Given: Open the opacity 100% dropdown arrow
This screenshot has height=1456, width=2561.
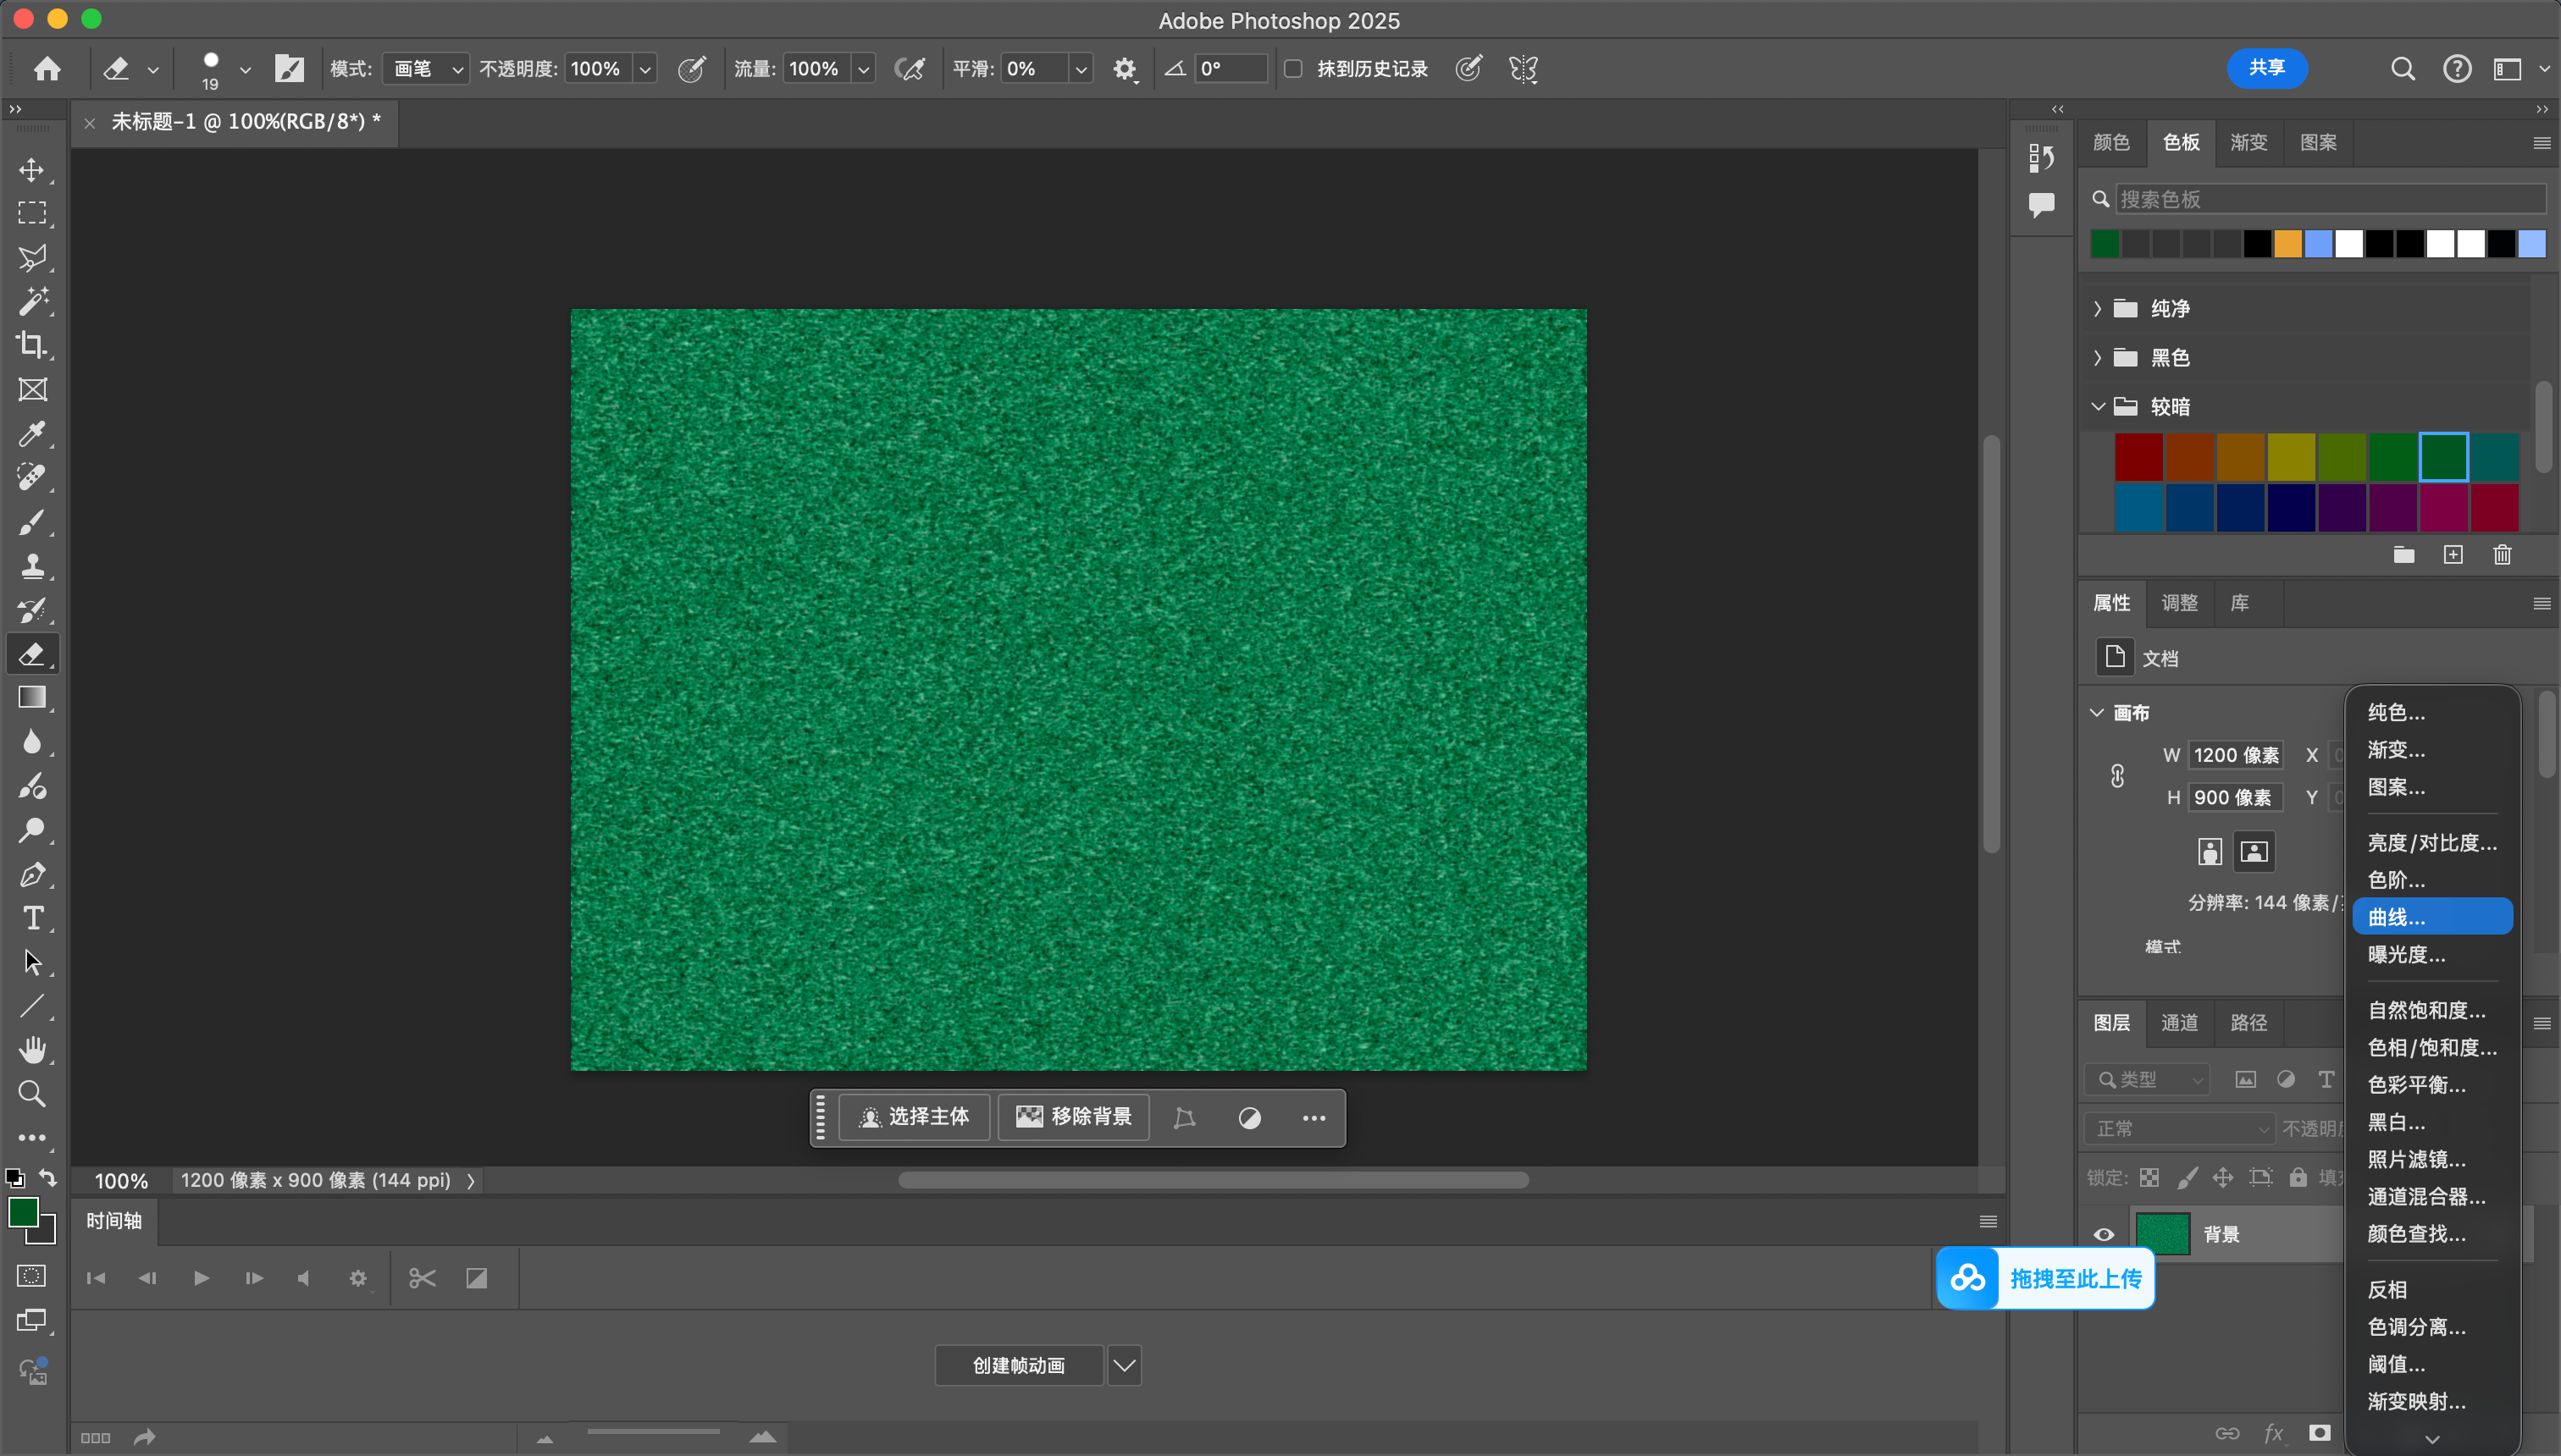Looking at the screenshot, I should [645, 69].
